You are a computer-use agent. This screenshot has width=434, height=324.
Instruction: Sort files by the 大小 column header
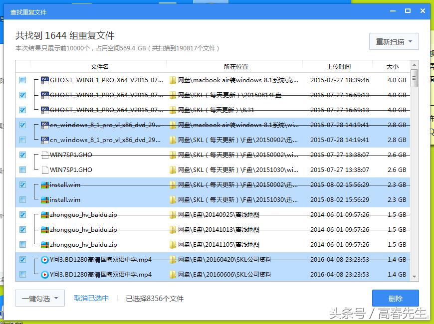pos(392,66)
